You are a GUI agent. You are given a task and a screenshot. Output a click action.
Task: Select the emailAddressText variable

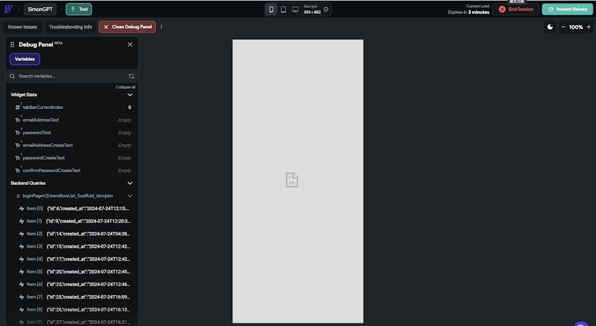72,120
